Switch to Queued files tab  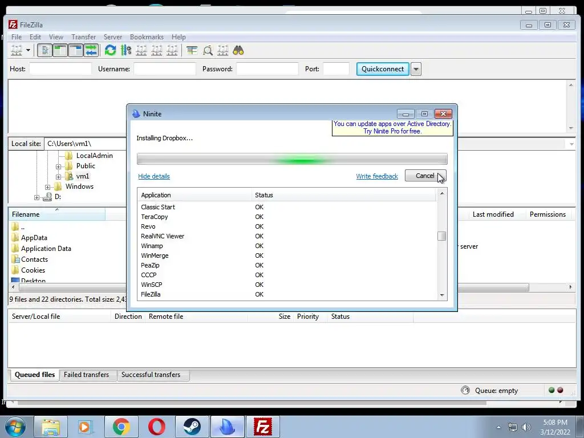(35, 375)
